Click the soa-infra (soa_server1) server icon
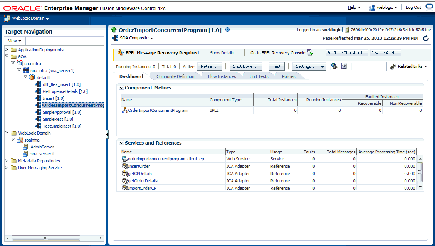Screen dimensions: 435x246 (x=26, y=71)
